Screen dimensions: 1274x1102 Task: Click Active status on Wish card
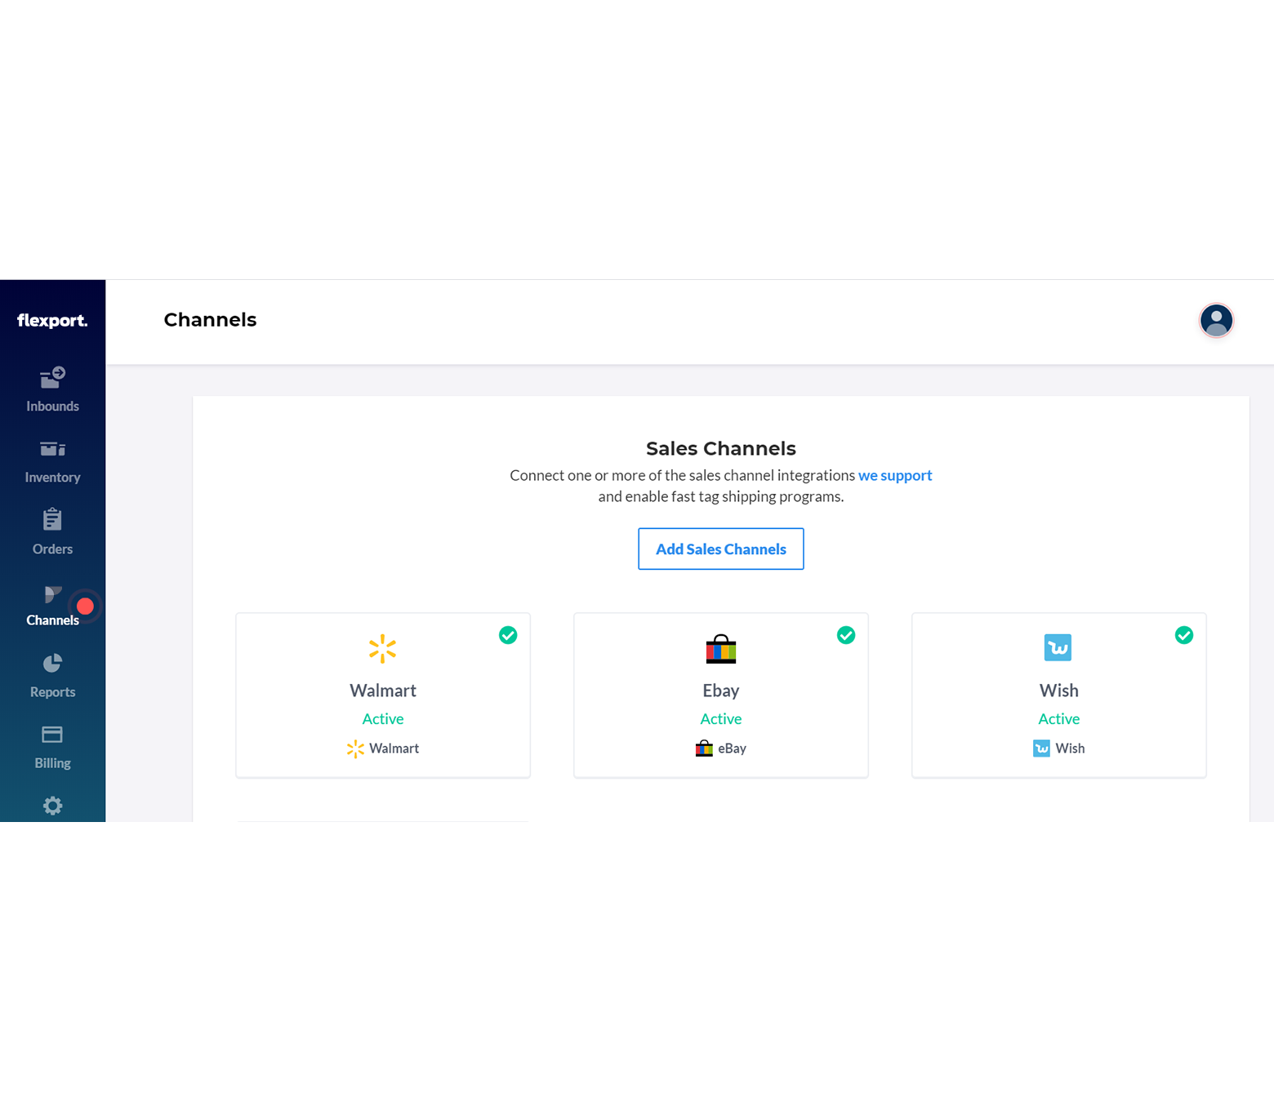[1059, 719]
